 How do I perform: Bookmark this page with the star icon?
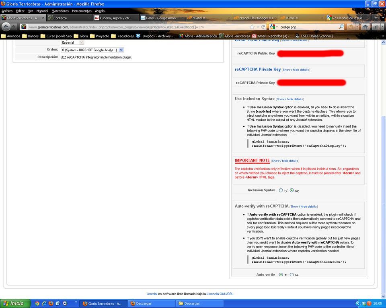(252, 27)
